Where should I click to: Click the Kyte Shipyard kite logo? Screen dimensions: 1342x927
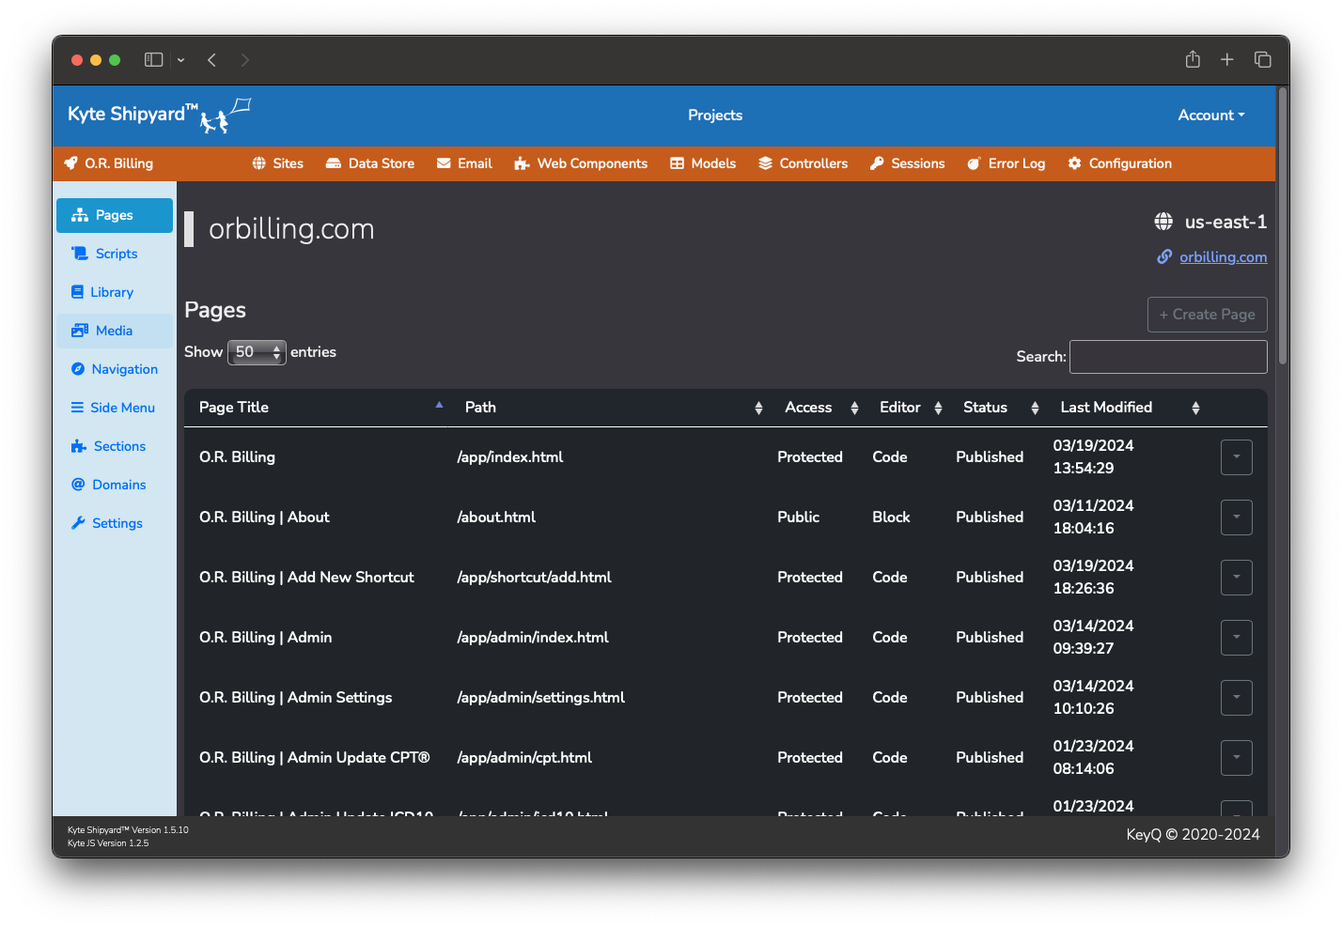[x=226, y=116]
